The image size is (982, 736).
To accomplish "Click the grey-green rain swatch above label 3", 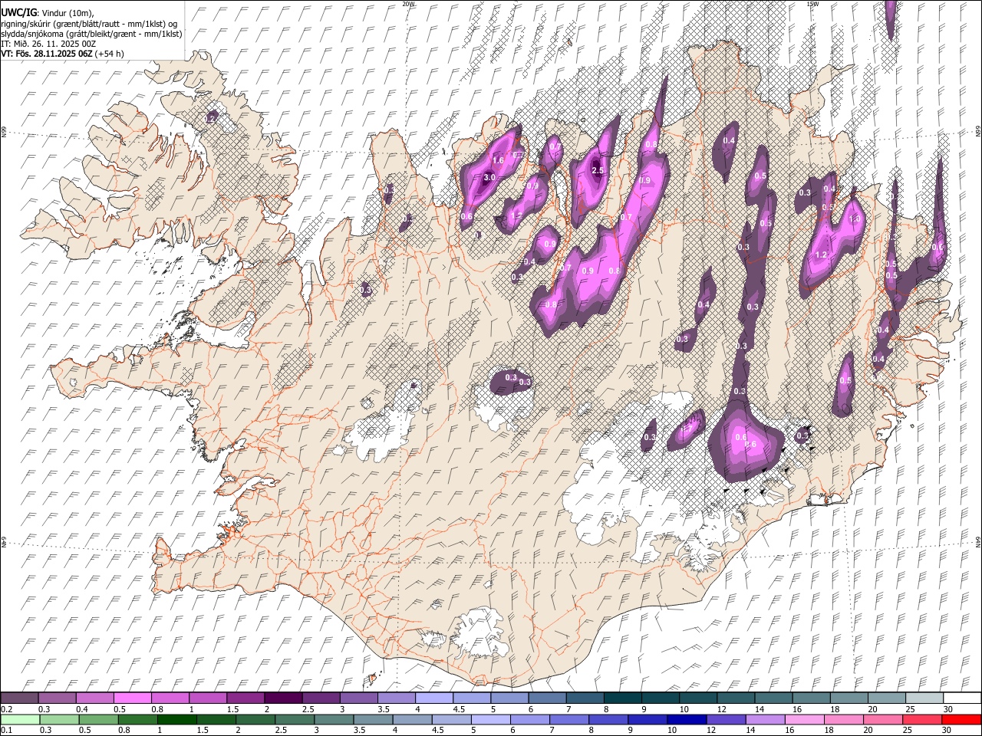I will click(334, 719).
